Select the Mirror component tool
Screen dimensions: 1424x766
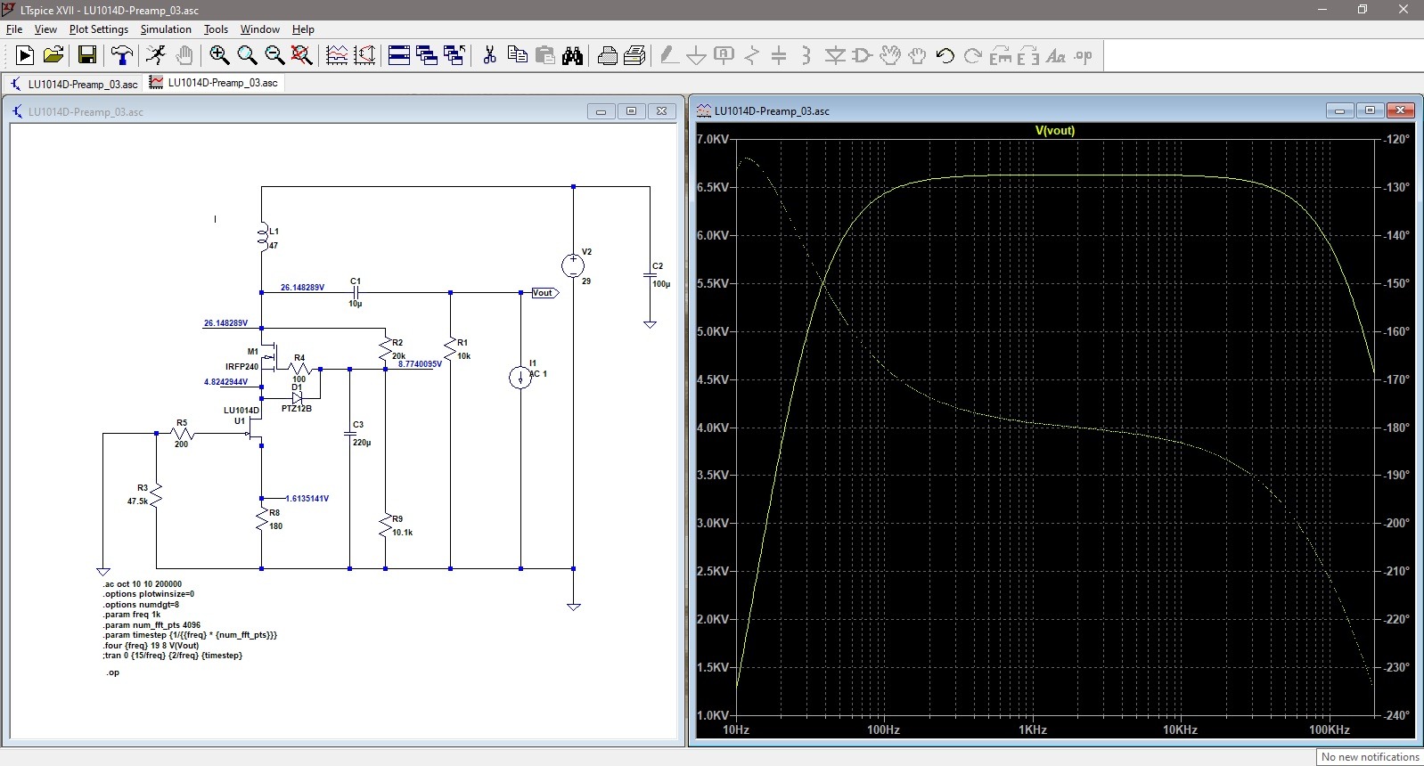1027,56
